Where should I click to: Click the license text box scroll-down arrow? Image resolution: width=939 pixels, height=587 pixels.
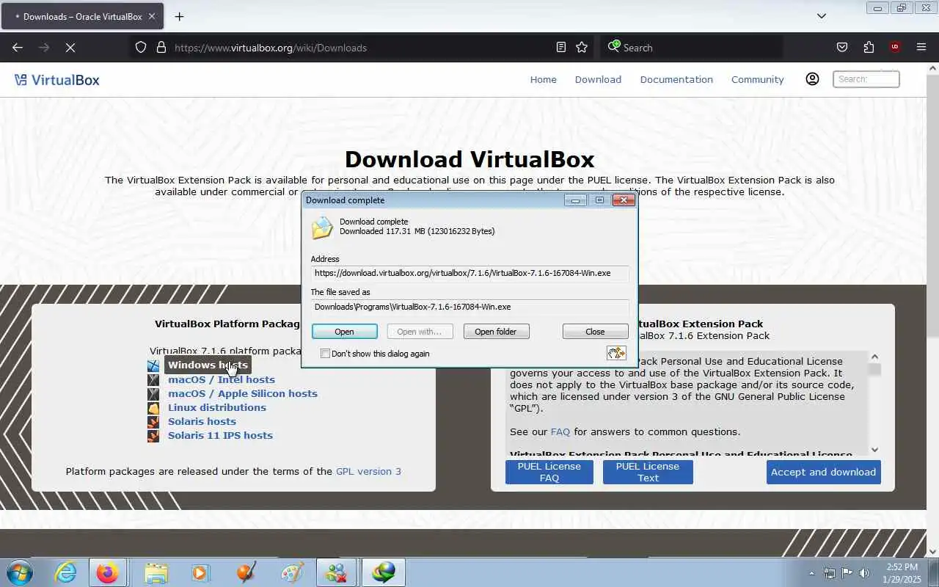tap(874, 450)
